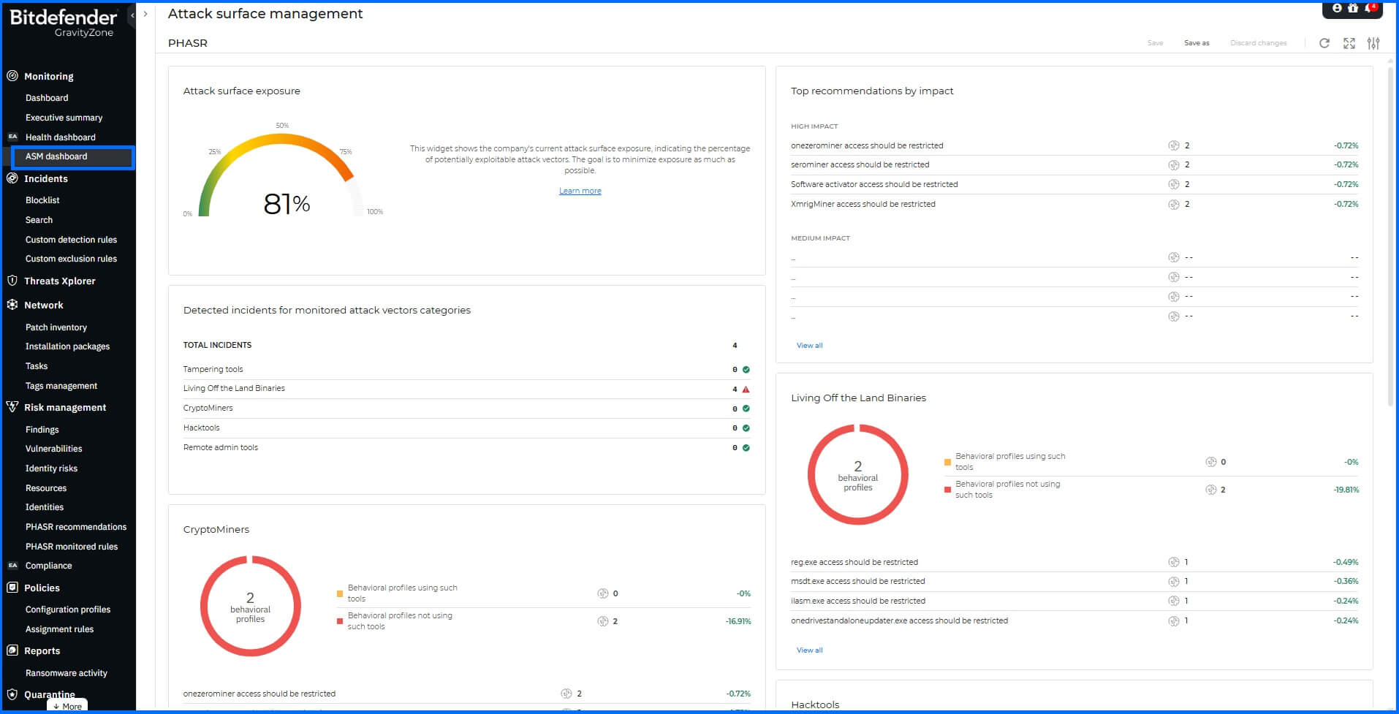1399x714 pixels.
Task: Open the Bitdefender GravityZone logo
Action: (x=63, y=23)
